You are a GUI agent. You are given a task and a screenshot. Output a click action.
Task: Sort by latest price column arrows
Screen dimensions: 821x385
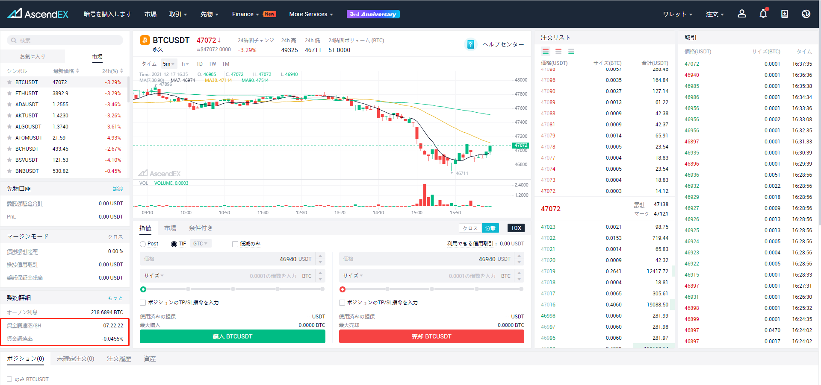point(77,71)
